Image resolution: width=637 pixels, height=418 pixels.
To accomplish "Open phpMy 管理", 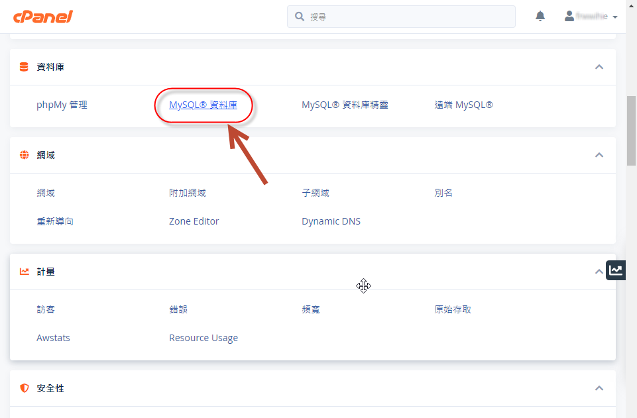I will [62, 105].
